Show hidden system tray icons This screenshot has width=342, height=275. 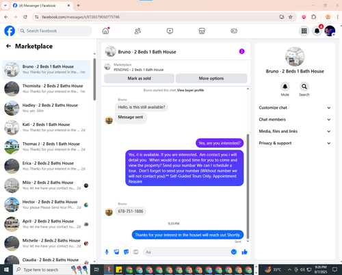tap(289, 270)
